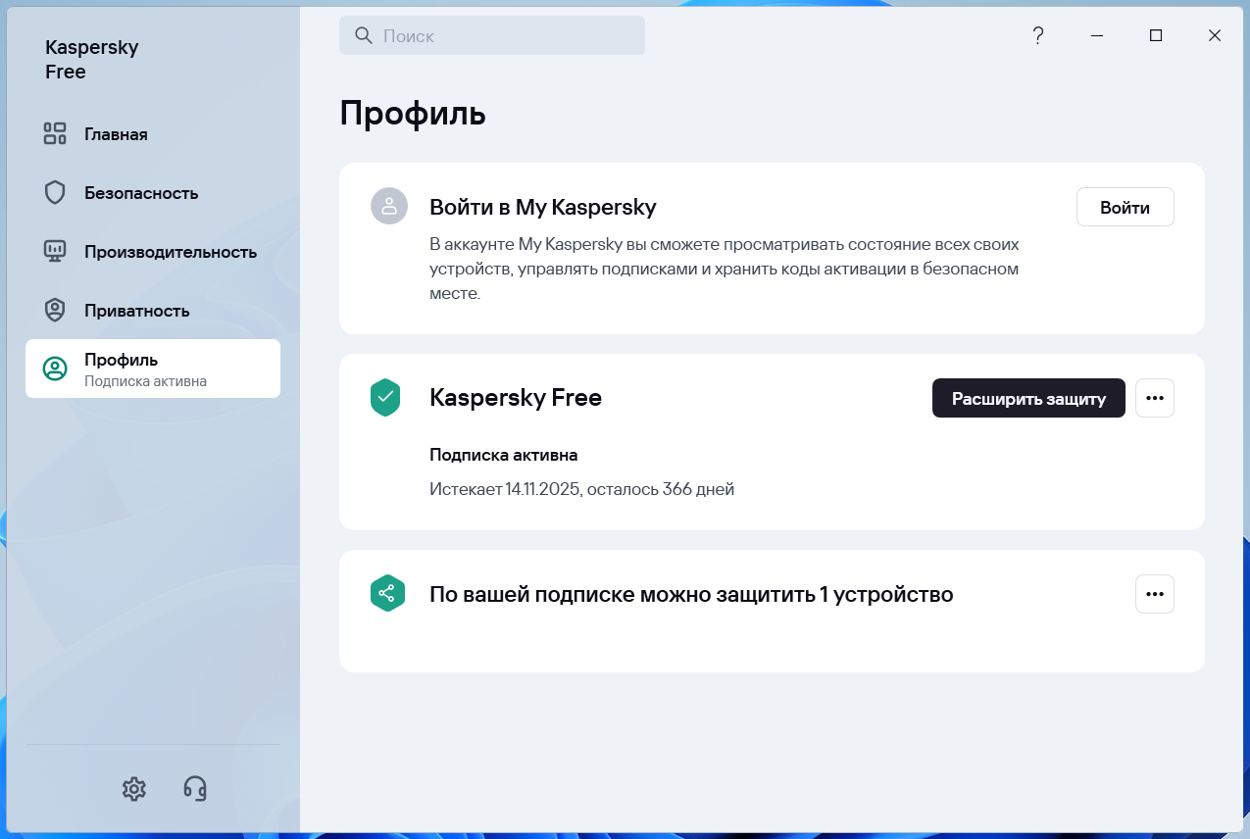Screen dimensions: 1250x839
Task: Minimize the Kaspersky window
Action: (x=1097, y=35)
